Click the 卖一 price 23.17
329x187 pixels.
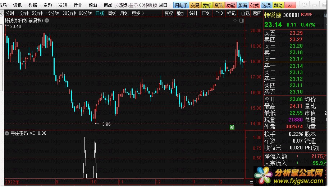[296, 59]
